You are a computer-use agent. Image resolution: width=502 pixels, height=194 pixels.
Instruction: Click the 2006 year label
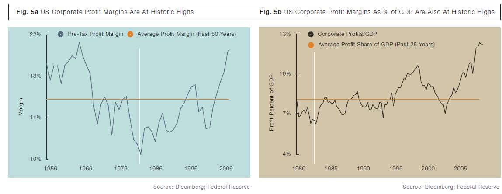225,168
